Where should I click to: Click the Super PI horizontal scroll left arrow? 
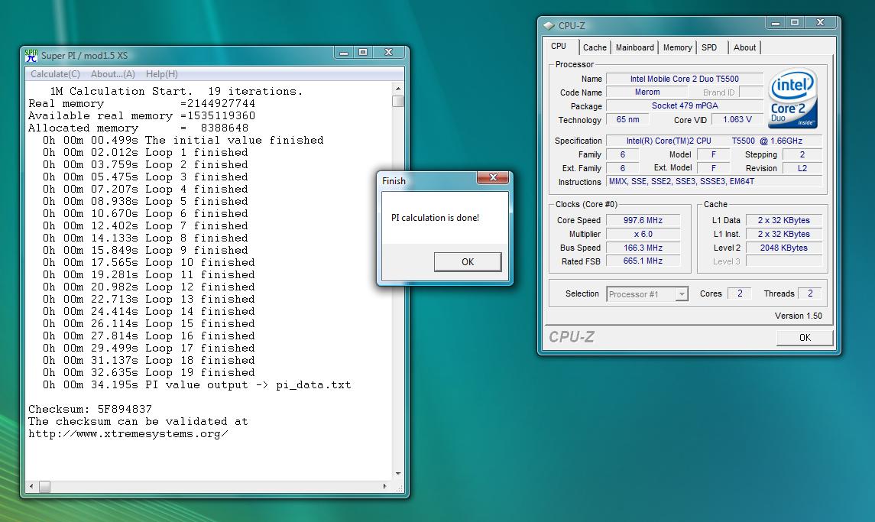[31, 486]
